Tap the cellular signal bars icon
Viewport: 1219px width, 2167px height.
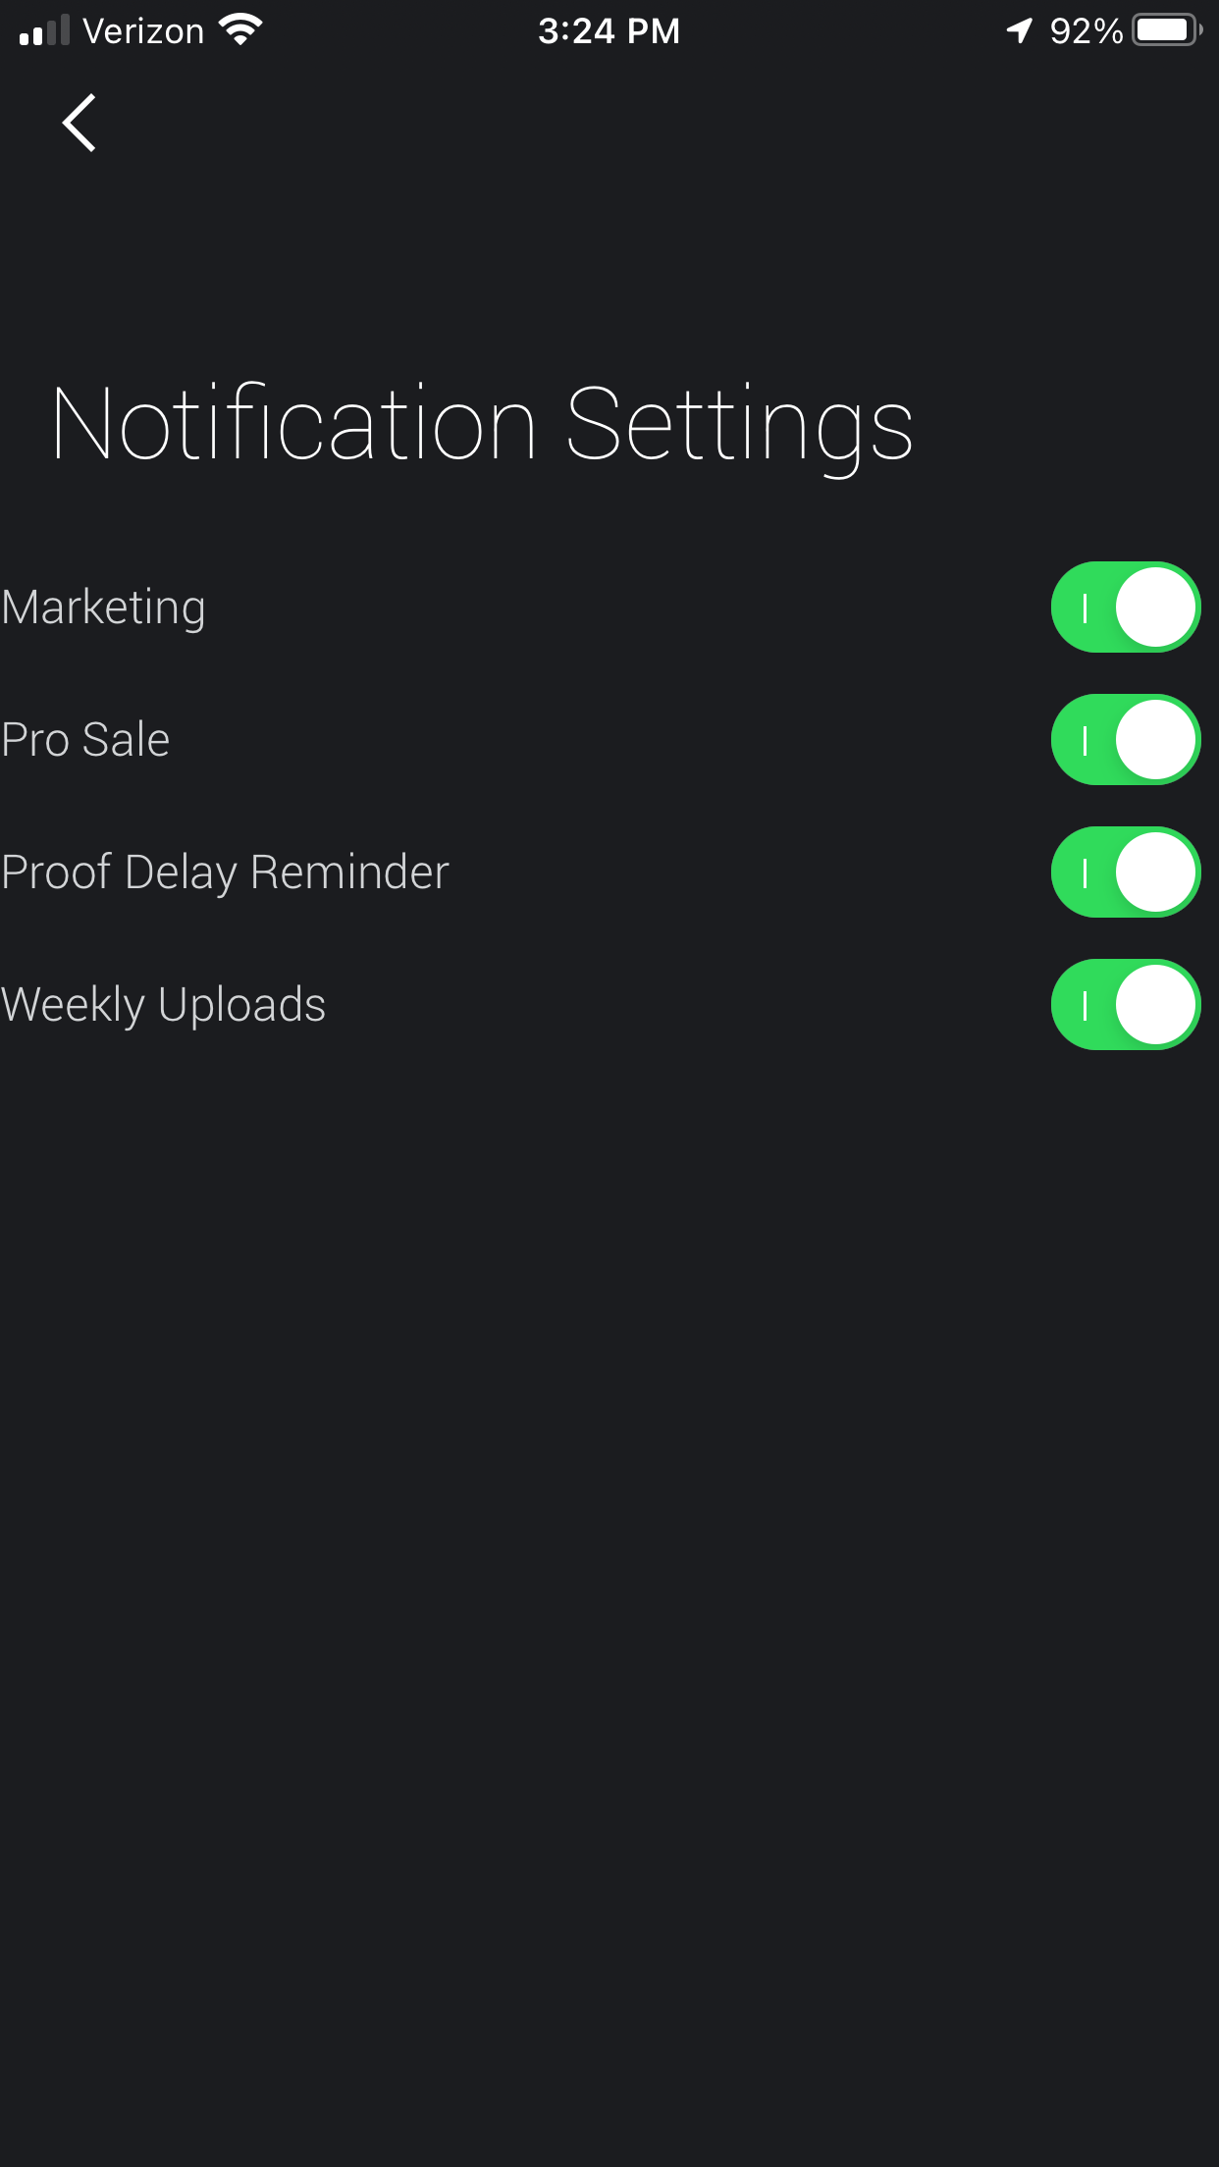[44, 31]
